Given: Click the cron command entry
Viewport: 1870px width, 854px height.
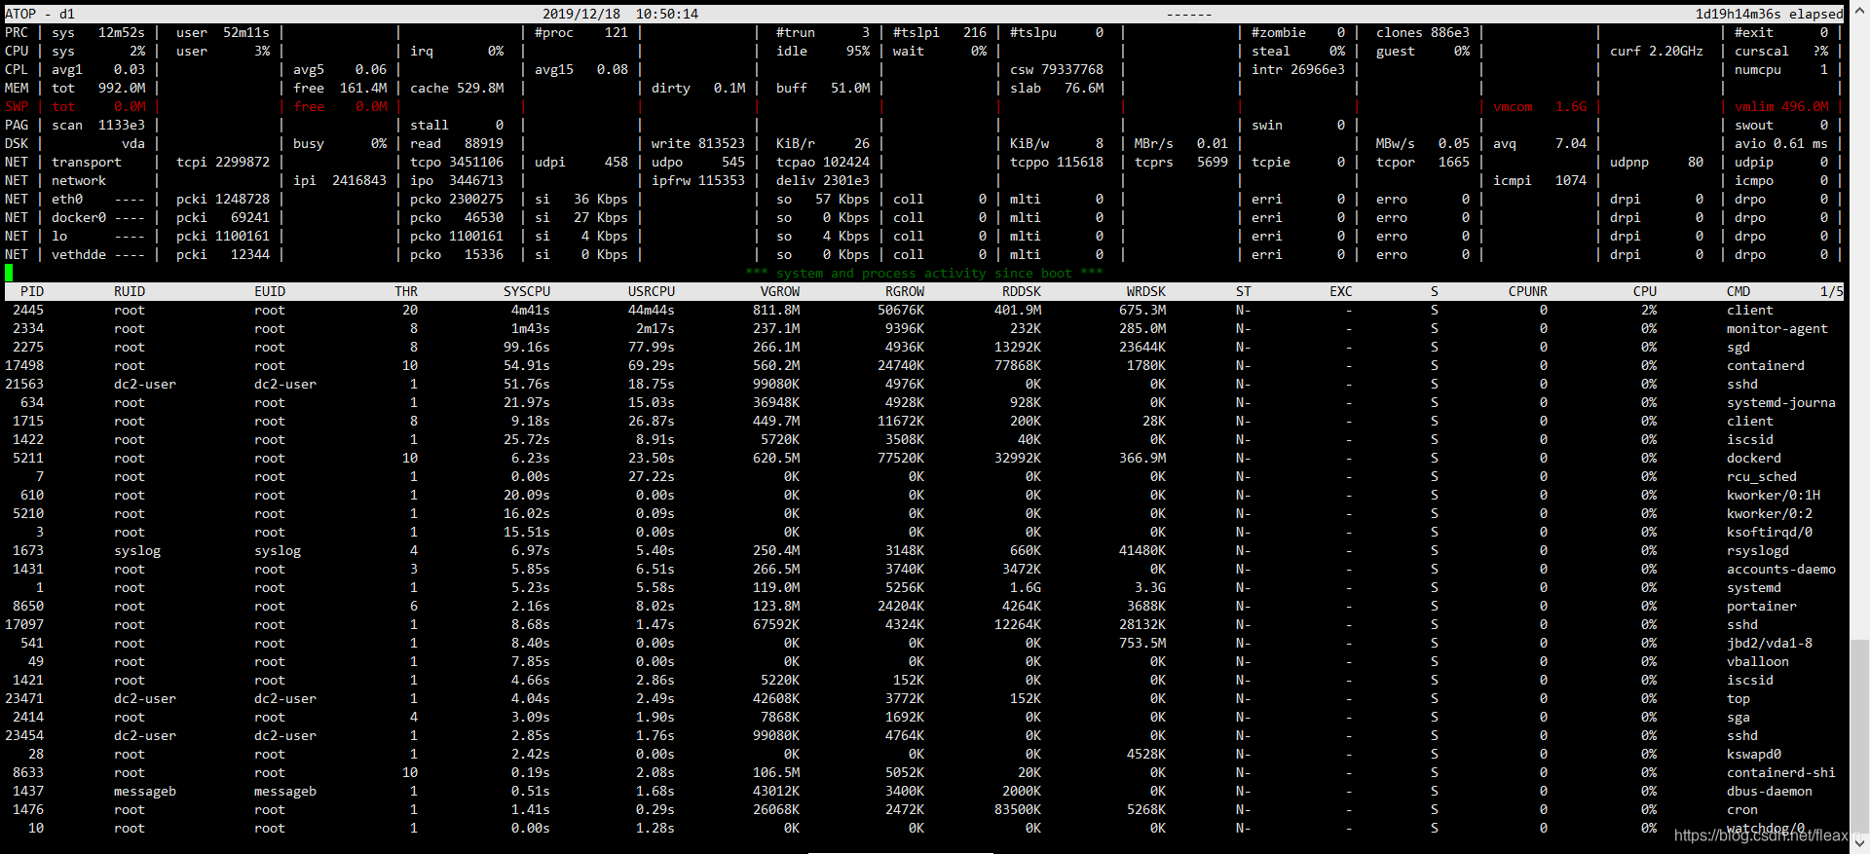Looking at the screenshot, I should (1742, 809).
